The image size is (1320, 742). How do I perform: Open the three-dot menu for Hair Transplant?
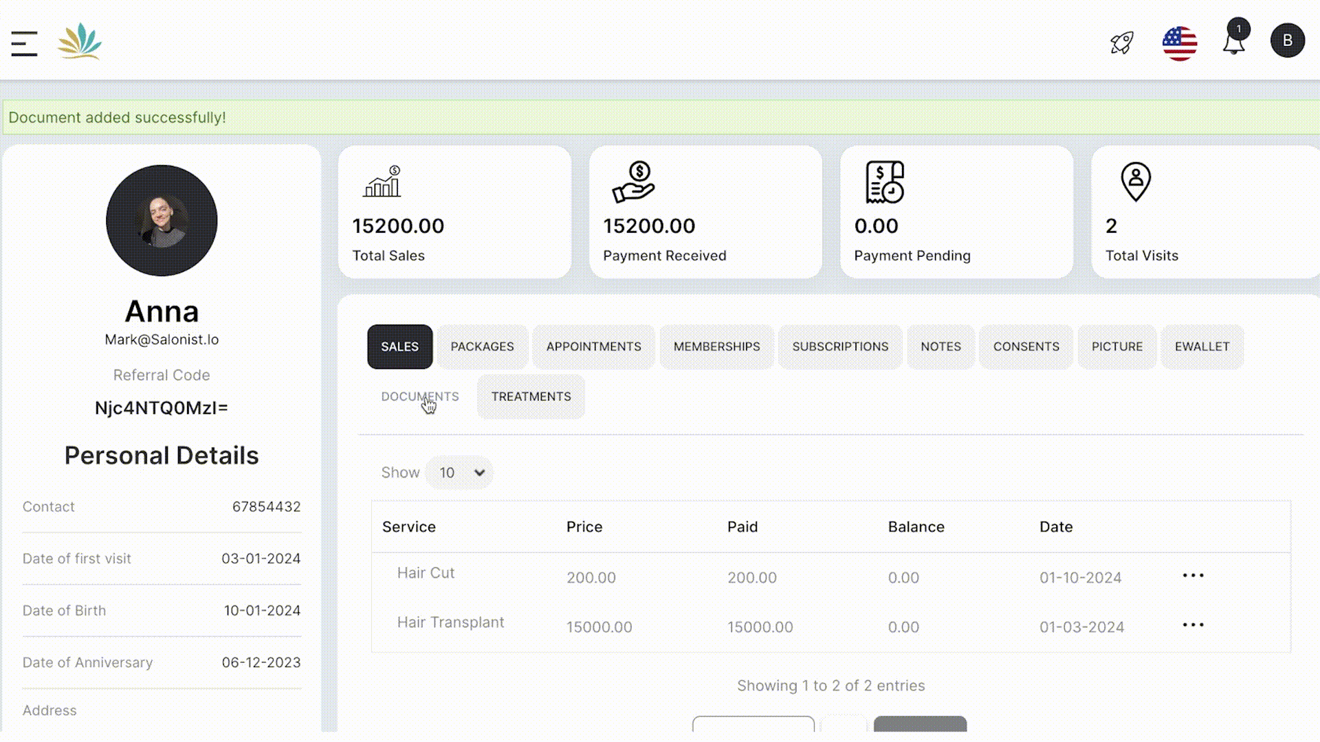pos(1193,625)
